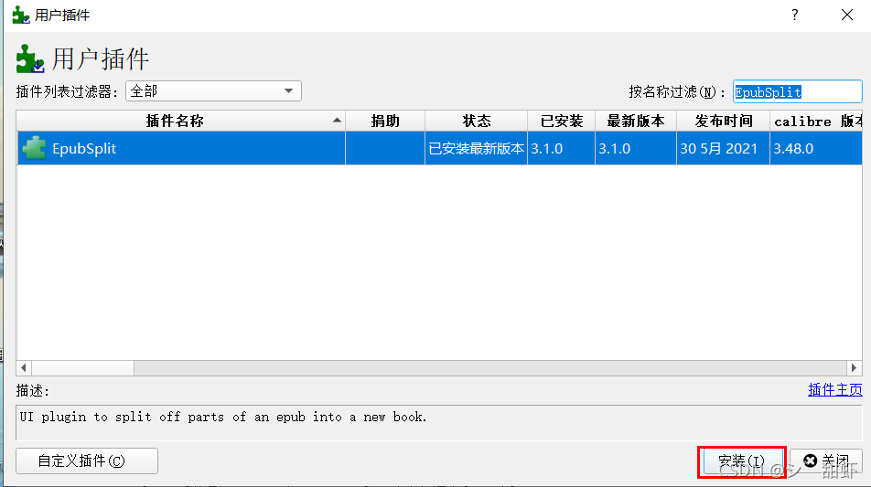The image size is (871, 487).
Task: Sort by 最新版本 column header
Action: coord(636,121)
